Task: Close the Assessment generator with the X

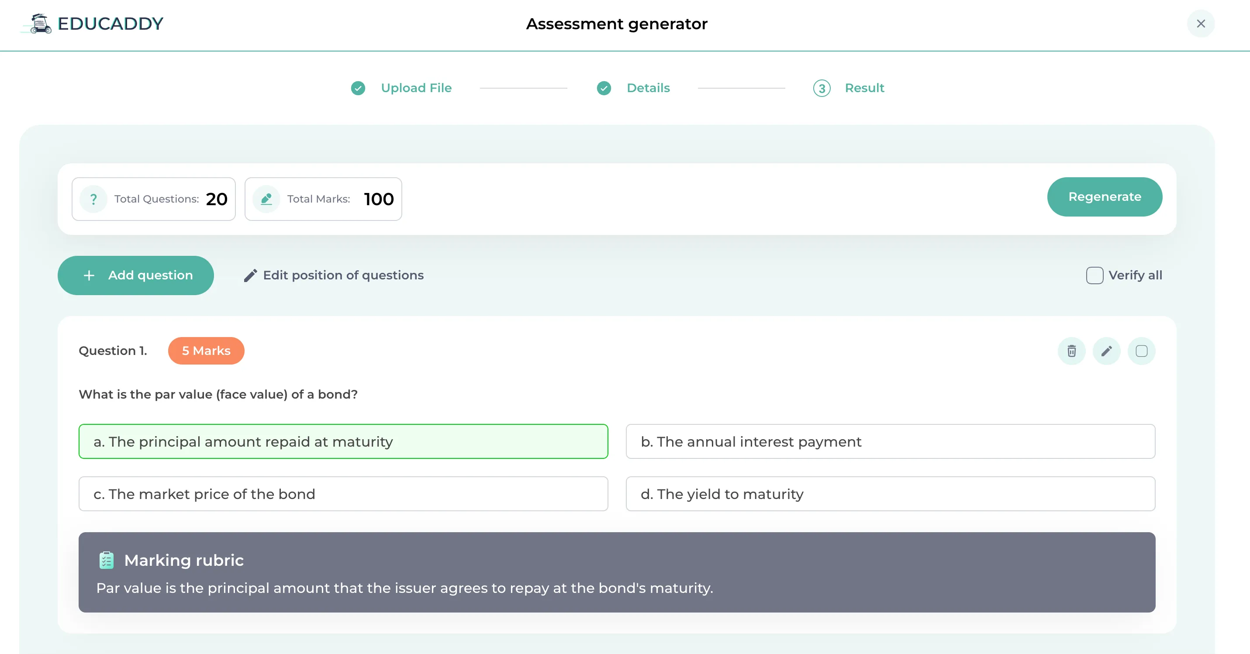Action: point(1201,23)
